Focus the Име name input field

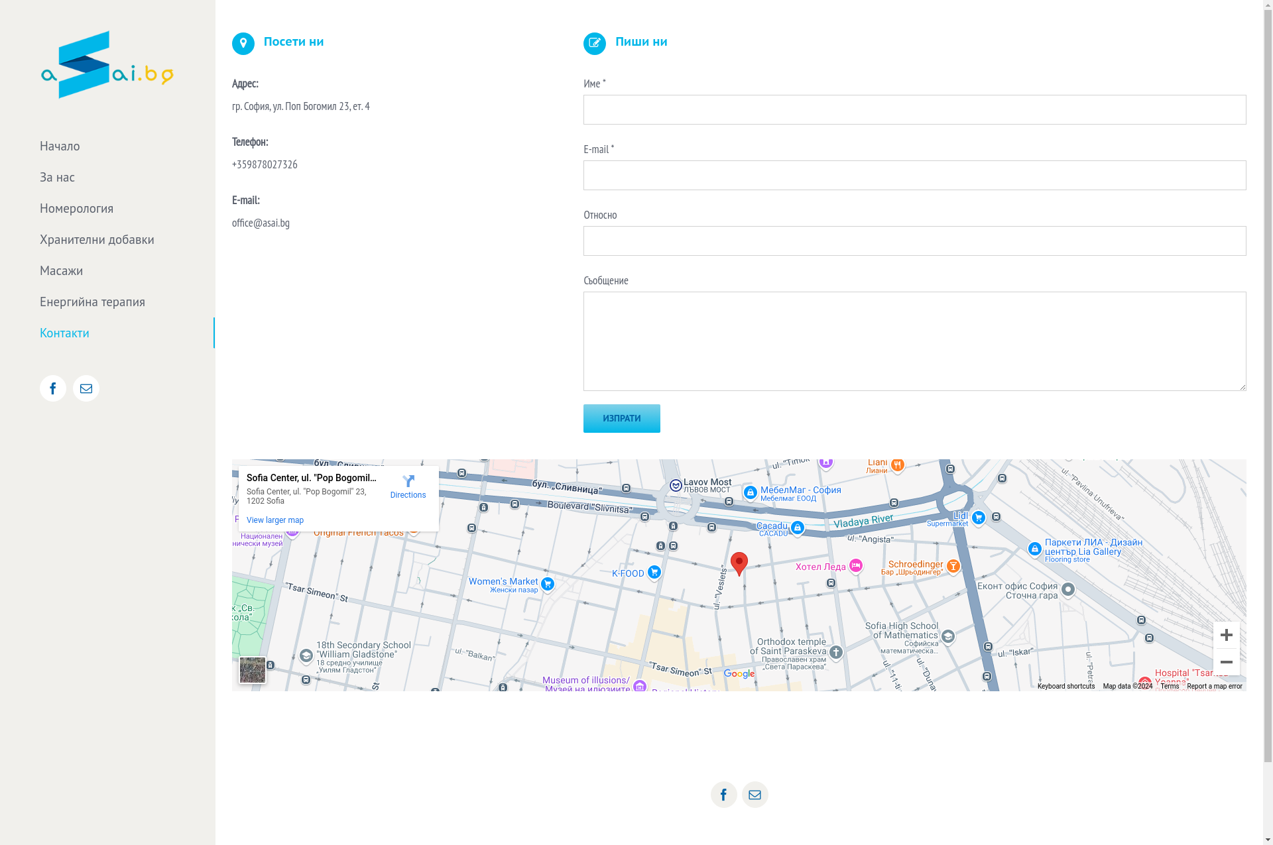[x=914, y=110]
